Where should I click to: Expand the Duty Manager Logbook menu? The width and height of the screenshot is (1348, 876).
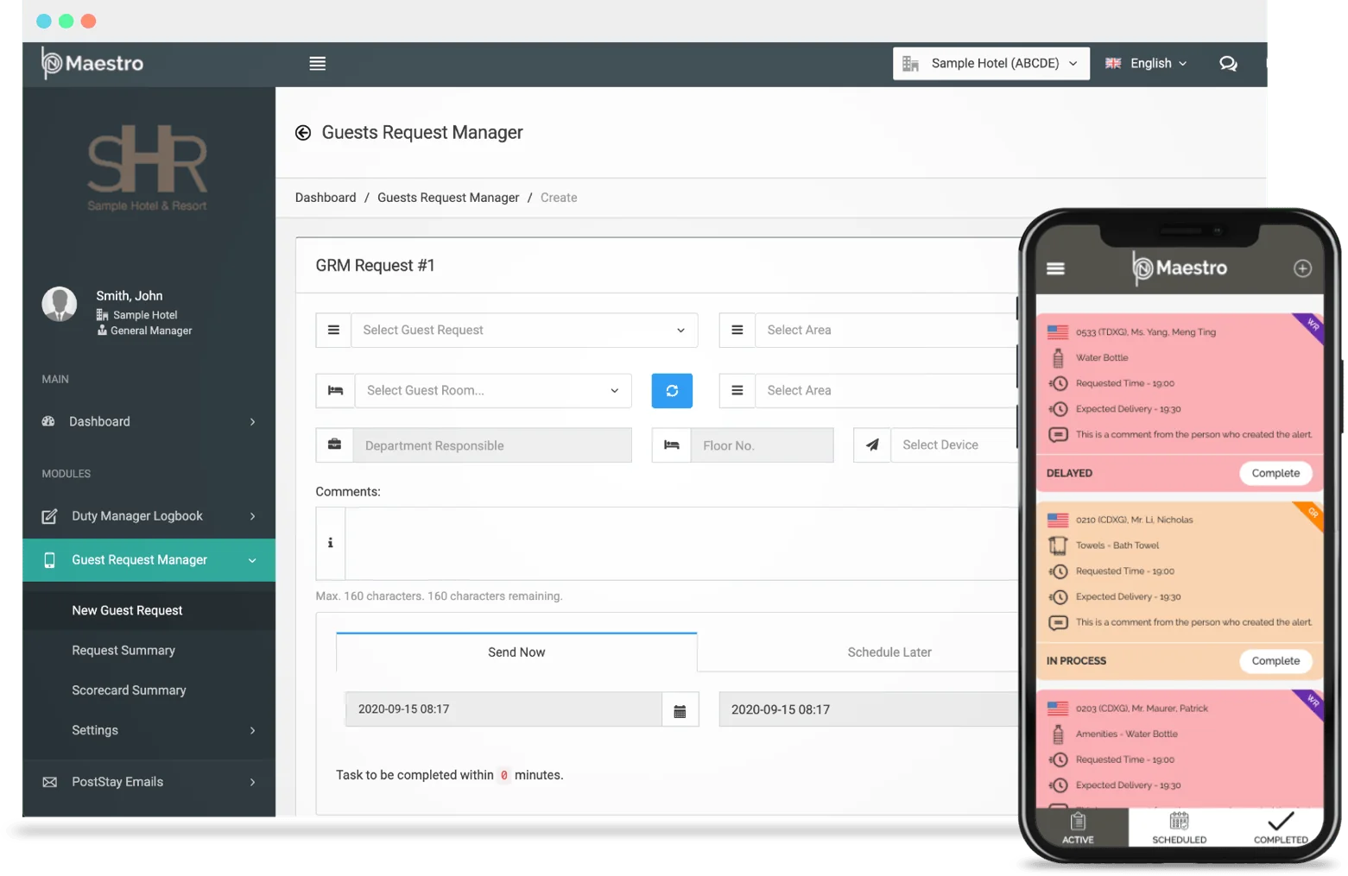149,516
